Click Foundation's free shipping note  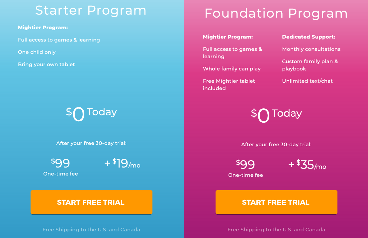pos(276,230)
